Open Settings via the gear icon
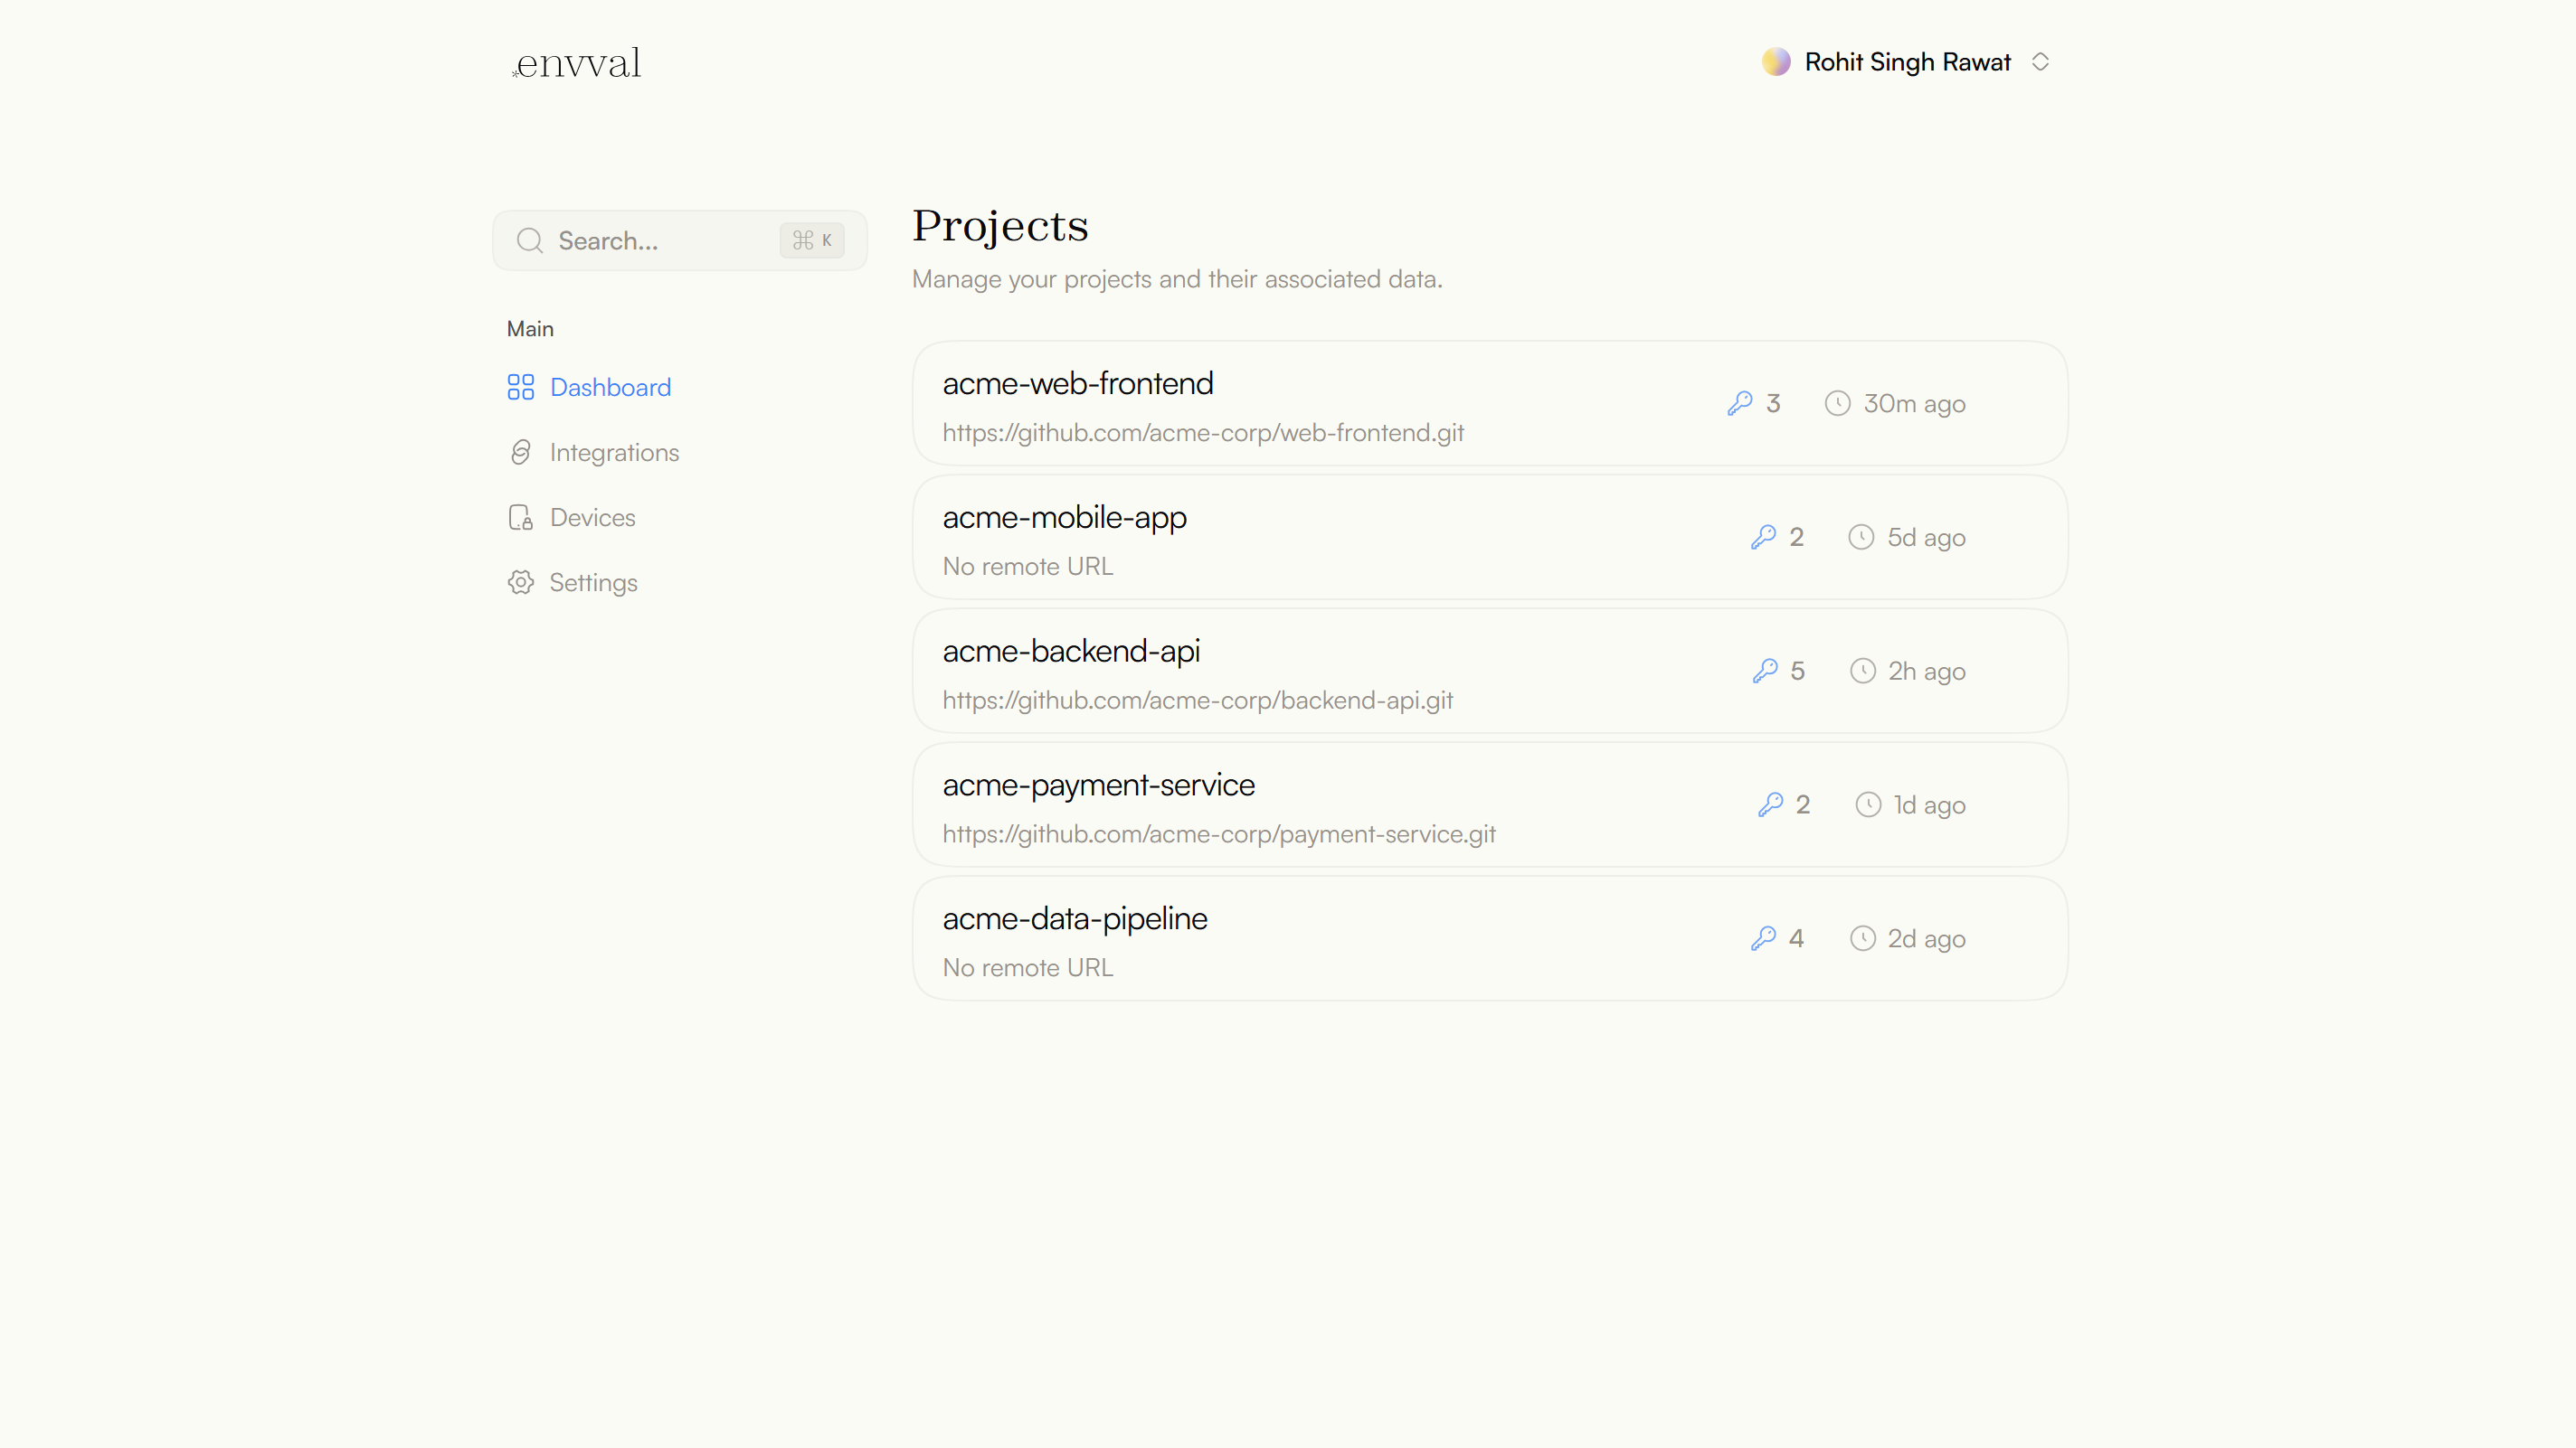Viewport: 2576px width, 1448px height. [520, 581]
